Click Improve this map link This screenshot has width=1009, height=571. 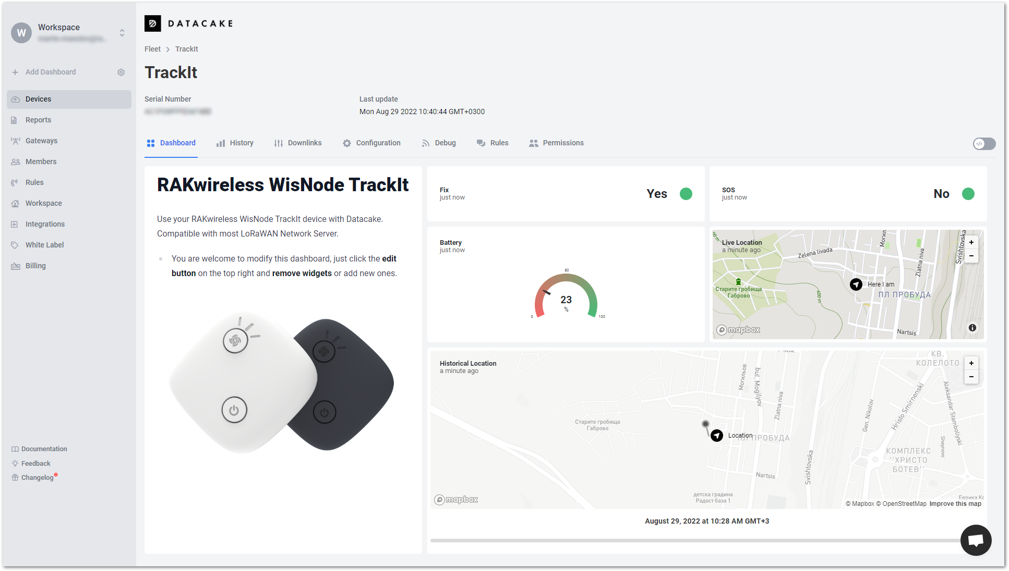955,504
